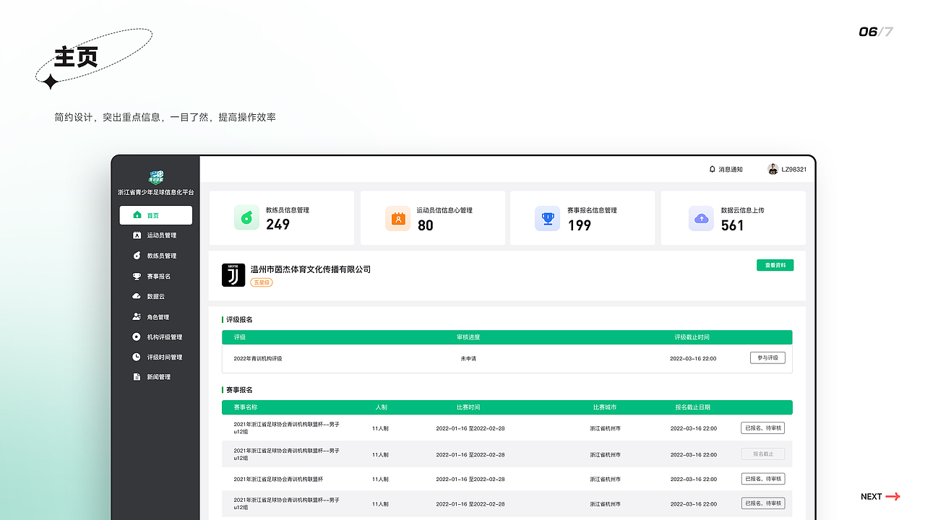Screen dimensions: 925x520
Task: Click the 数据云 cloud icon in sidebar
Action: tap(137, 296)
